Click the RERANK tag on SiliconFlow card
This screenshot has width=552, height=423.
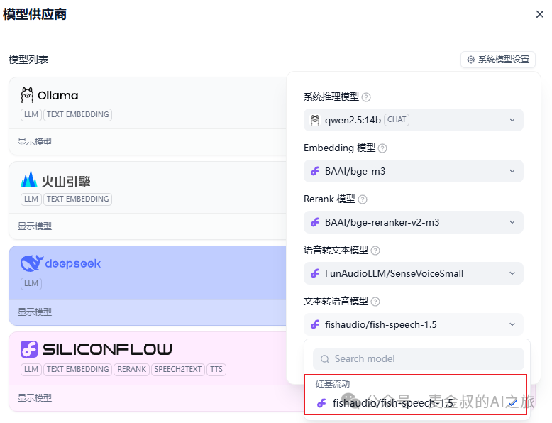point(132,370)
